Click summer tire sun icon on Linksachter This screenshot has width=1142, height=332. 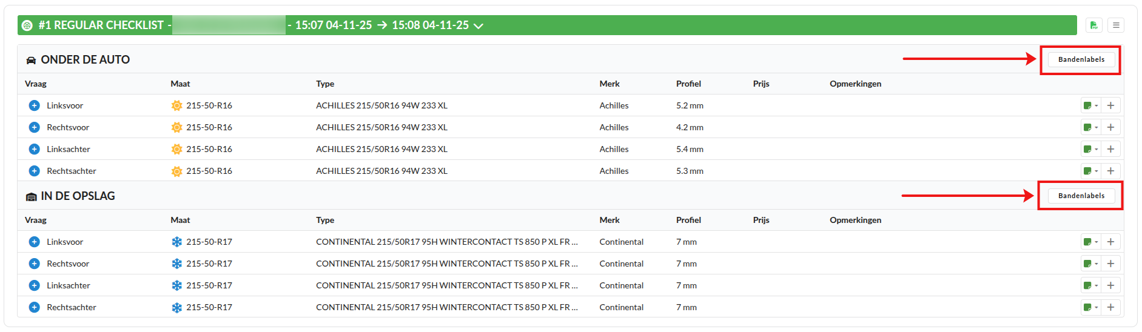[176, 149]
